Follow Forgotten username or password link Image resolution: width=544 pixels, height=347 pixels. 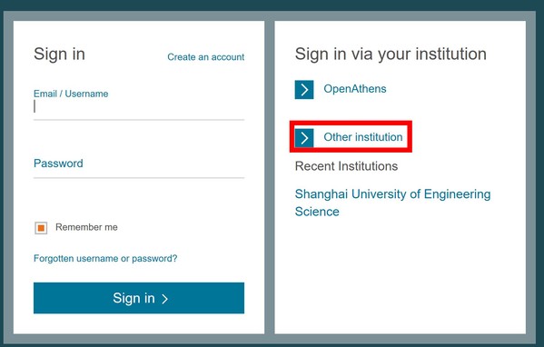105,259
